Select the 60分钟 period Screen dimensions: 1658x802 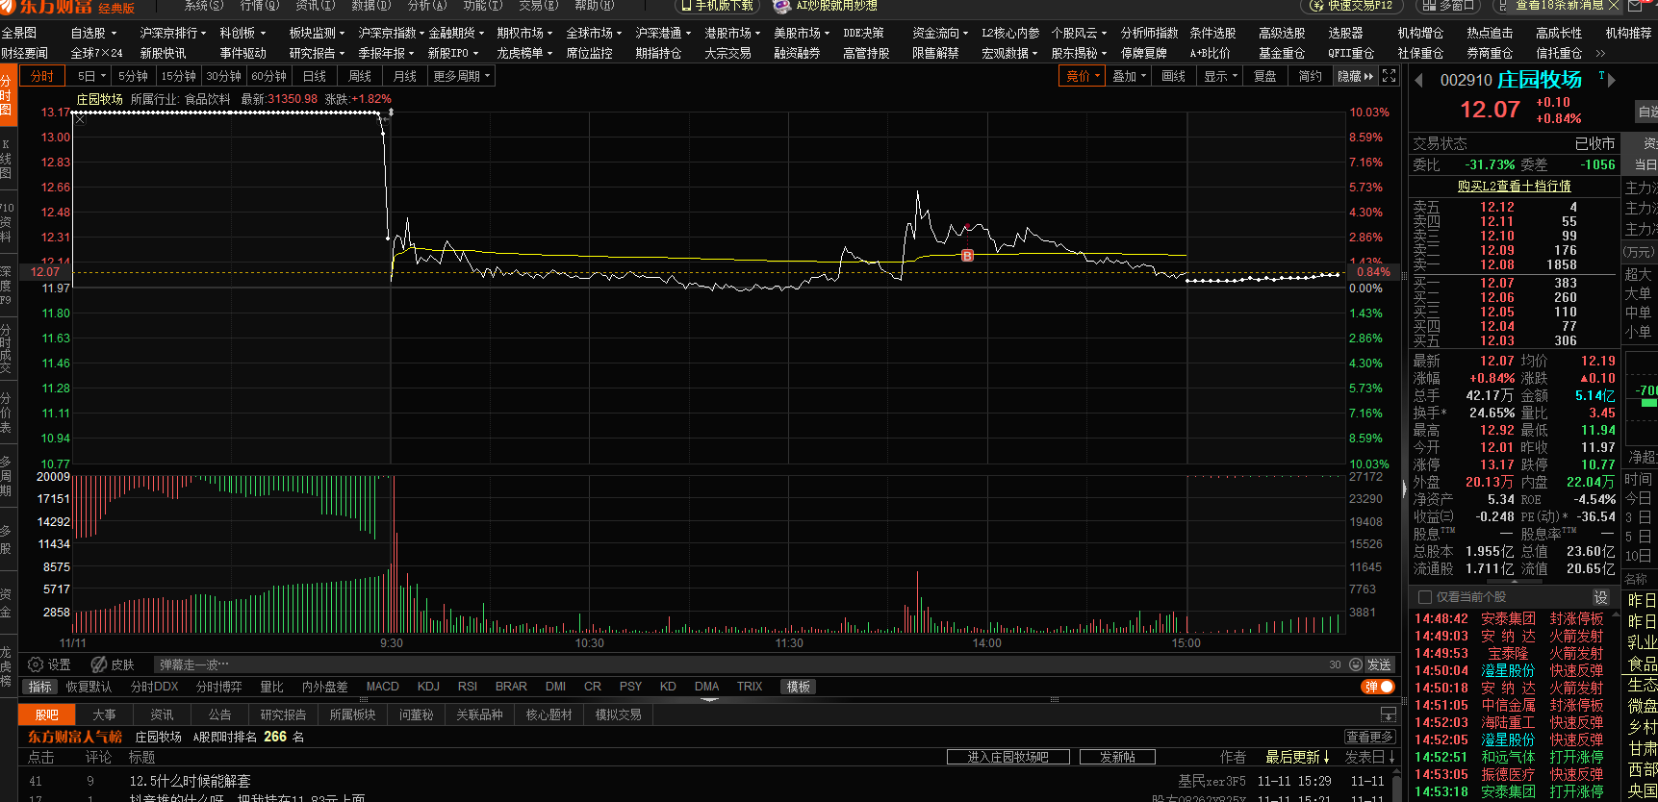(x=269, y=76)
